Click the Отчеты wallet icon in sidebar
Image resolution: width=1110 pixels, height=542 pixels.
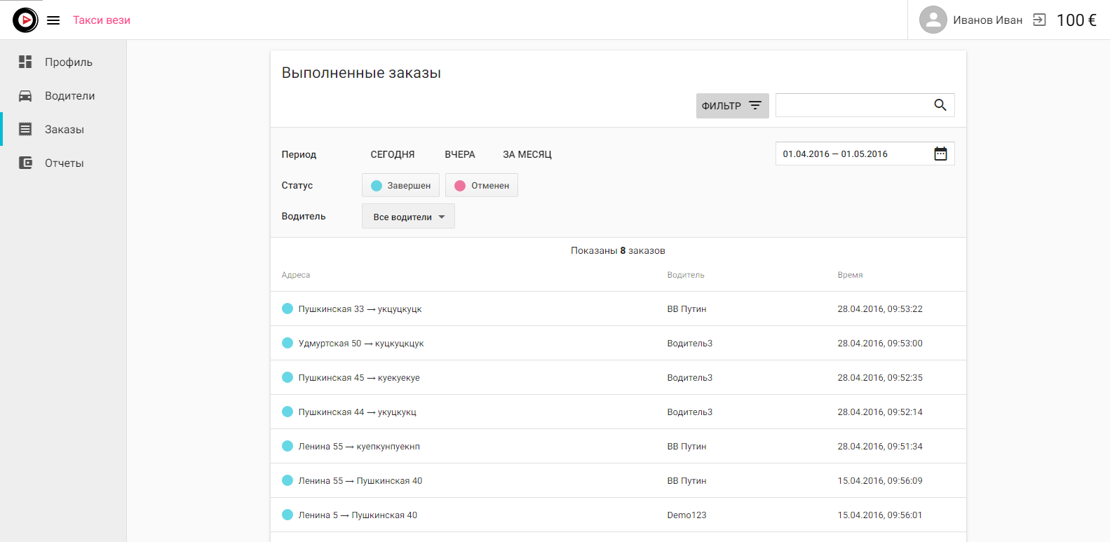pos(25,163)
